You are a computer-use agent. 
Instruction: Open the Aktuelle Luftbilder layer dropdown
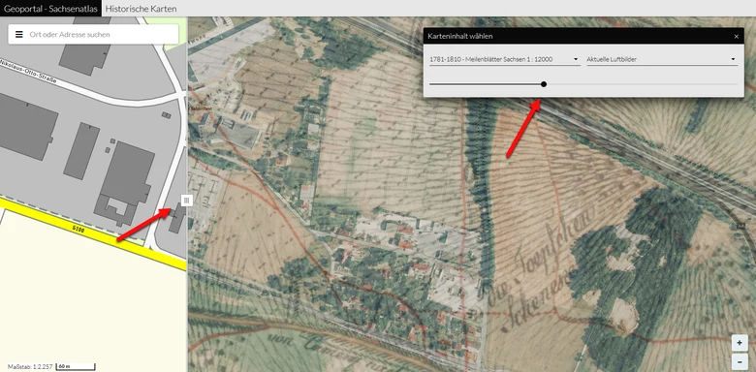662,59
